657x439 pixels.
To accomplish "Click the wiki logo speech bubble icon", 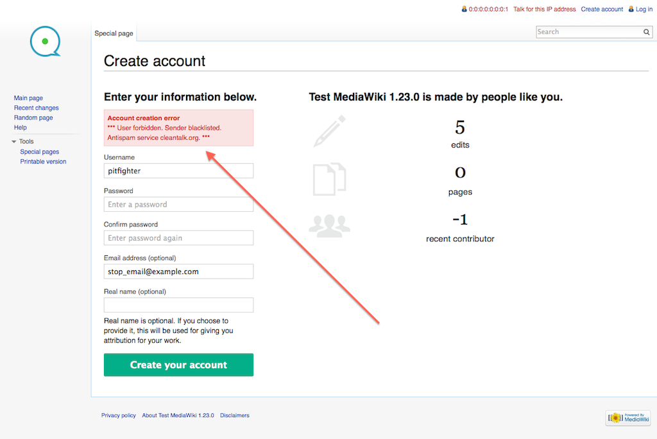I will point(45,41).
